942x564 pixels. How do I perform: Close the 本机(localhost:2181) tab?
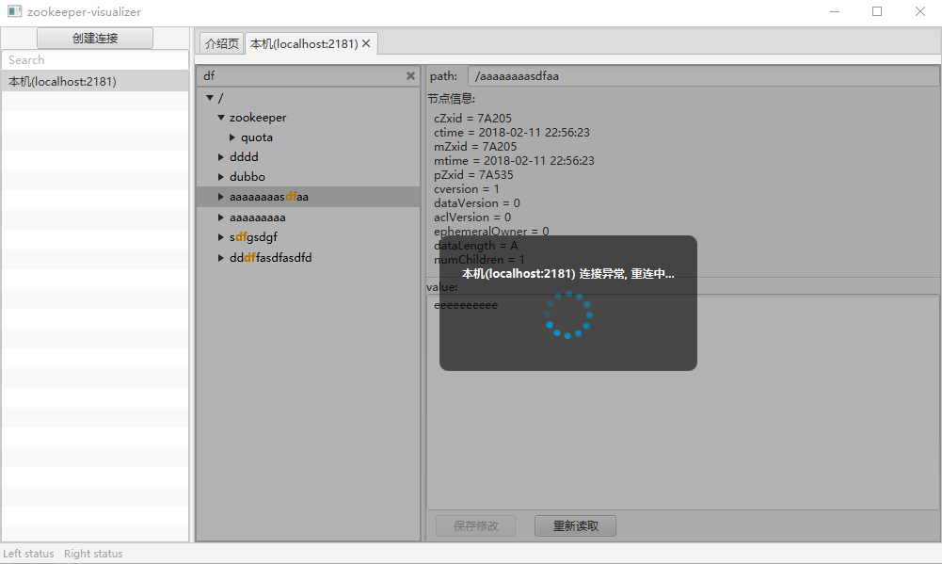366,43
